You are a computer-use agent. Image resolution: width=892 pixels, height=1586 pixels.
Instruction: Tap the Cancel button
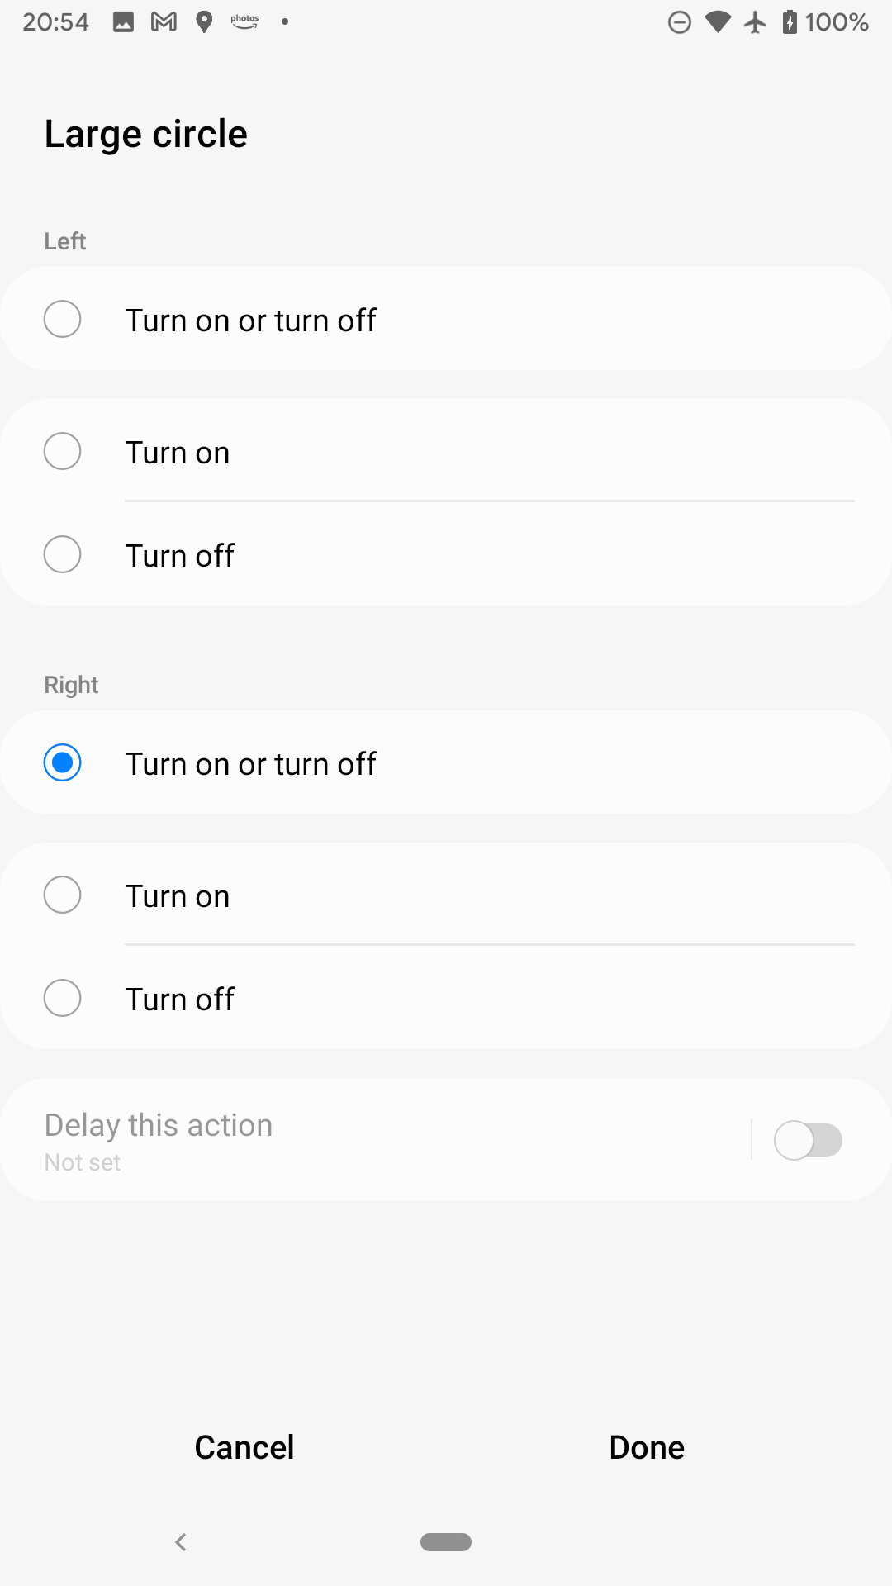click(244, 1448)
